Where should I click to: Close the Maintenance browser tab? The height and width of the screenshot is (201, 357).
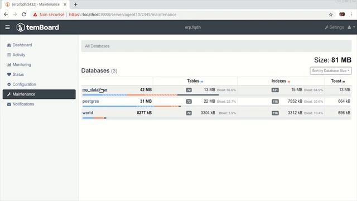[65, 4]
